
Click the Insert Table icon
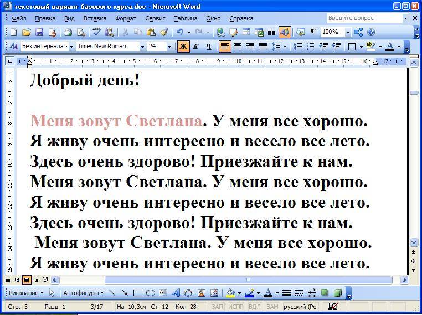(246, 32)
